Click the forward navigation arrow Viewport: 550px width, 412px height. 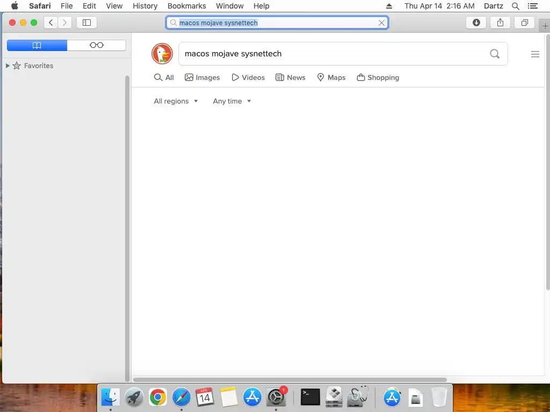tap(64, 23)
